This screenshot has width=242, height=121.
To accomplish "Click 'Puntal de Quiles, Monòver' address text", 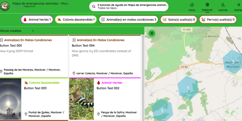I will tap(46, 114).
